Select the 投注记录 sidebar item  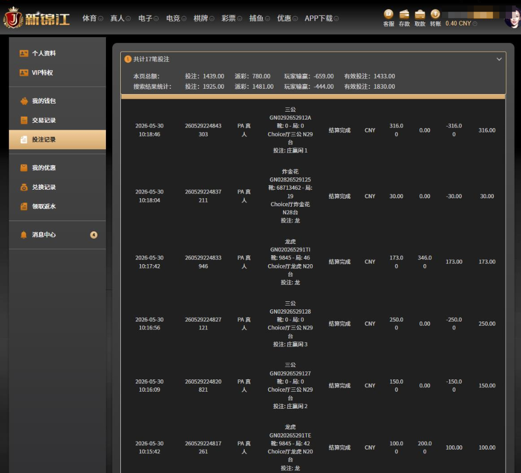click(57, 140)
